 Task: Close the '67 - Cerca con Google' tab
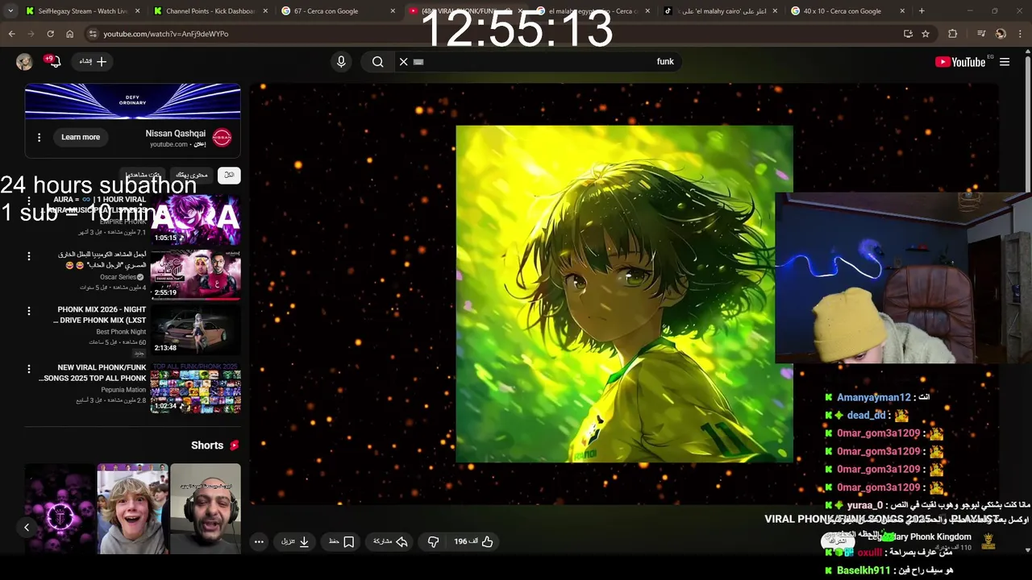tap(393, 11)
